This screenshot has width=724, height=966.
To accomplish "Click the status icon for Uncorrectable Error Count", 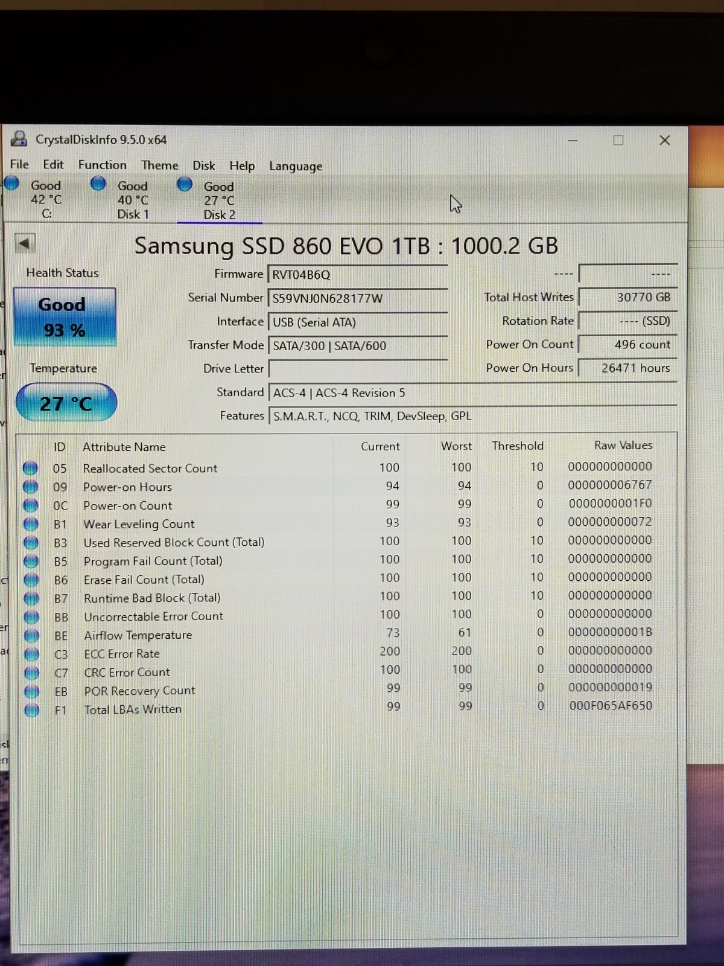I will (31, 618).
